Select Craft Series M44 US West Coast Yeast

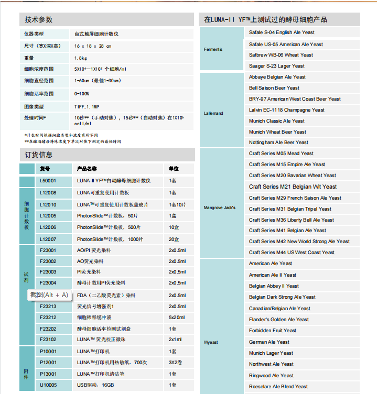click(292, 253)
